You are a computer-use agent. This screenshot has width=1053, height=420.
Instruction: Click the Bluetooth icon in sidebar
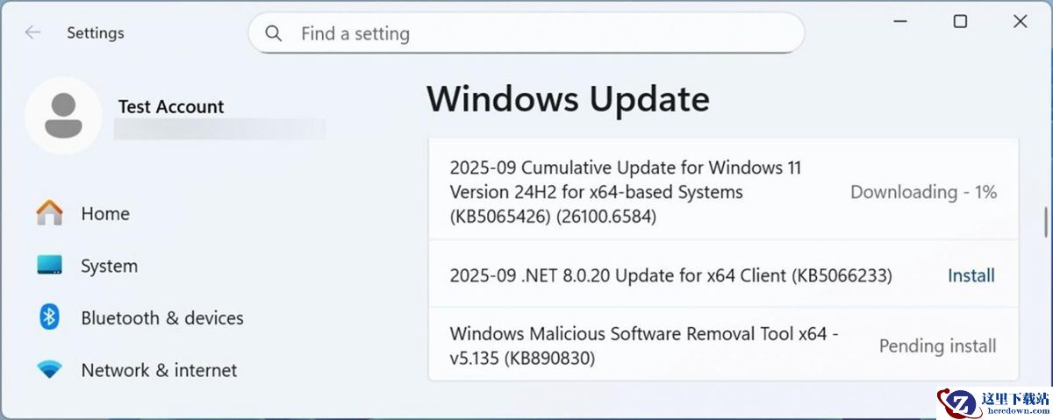click(x=49, y=317)
